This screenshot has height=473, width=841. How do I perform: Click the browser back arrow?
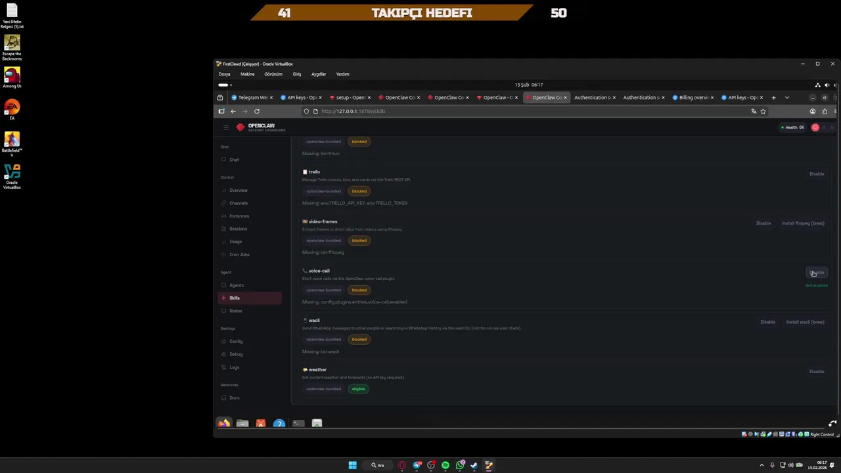tap(233, 111)
